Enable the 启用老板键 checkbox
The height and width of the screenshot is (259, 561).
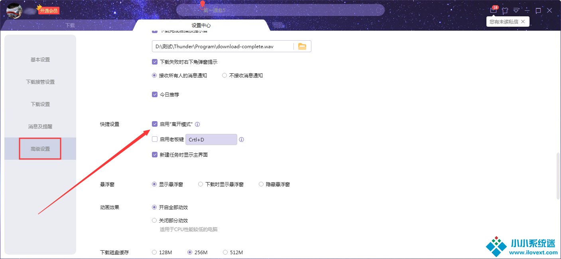pyautogui.click(x=155, y=139)
